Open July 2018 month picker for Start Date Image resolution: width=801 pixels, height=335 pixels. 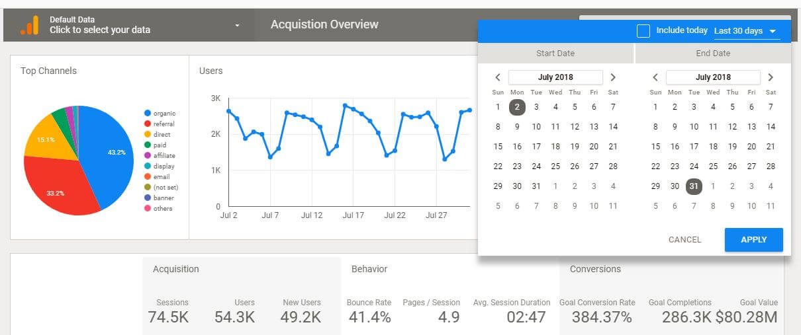555,77
